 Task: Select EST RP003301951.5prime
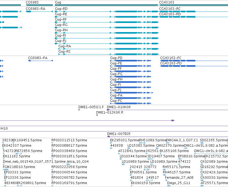(x=69, y=156)
